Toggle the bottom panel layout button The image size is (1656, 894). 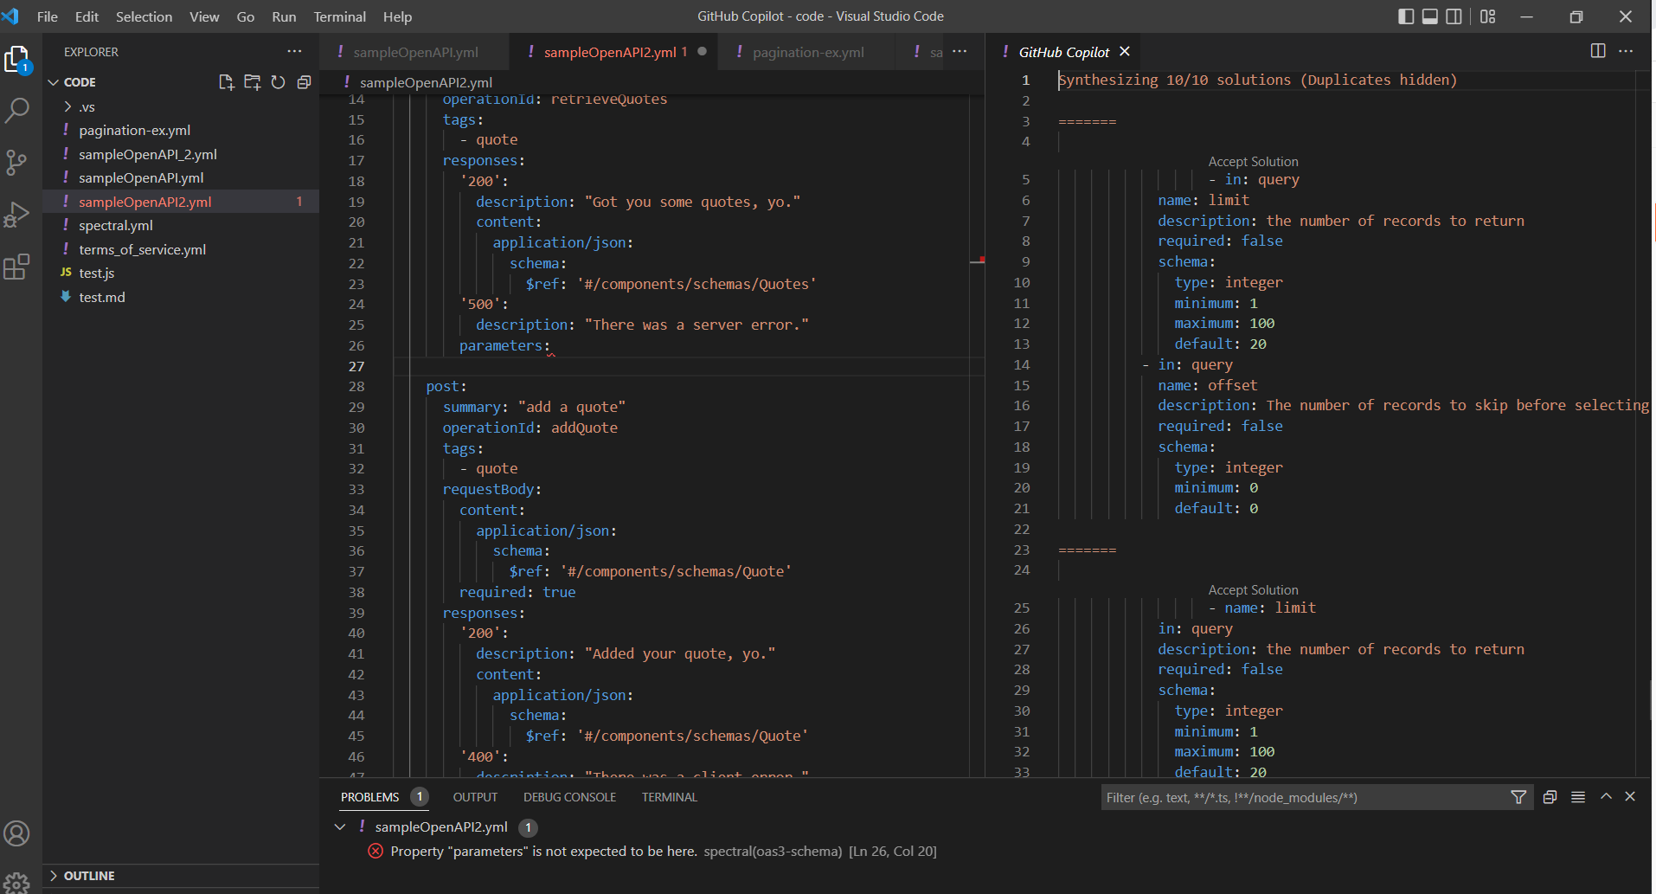[1430, 16]
